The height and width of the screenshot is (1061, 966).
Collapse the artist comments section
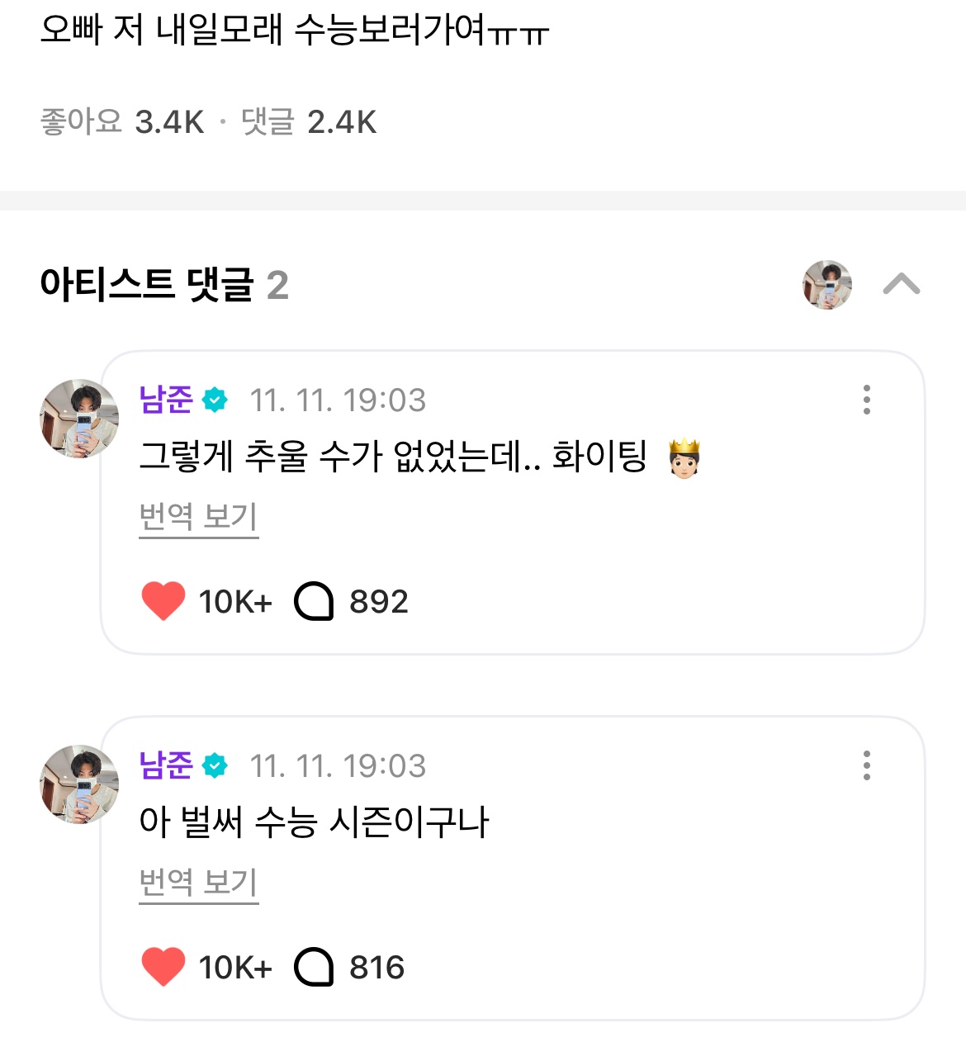(x=901, y=285)
